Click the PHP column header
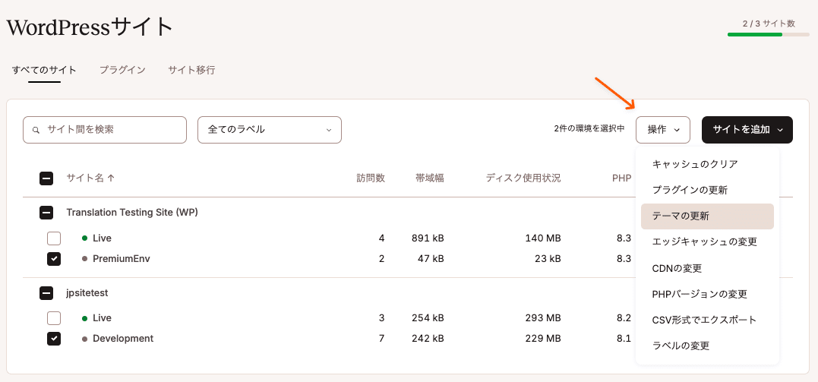The image size is (818, 382). coord(622,178)
